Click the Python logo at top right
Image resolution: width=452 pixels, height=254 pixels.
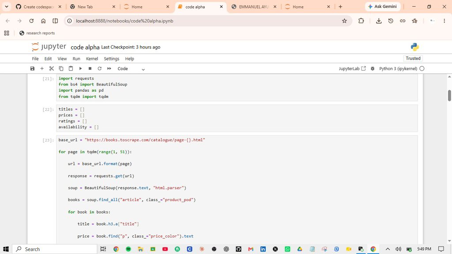click(x=414, y=47)
